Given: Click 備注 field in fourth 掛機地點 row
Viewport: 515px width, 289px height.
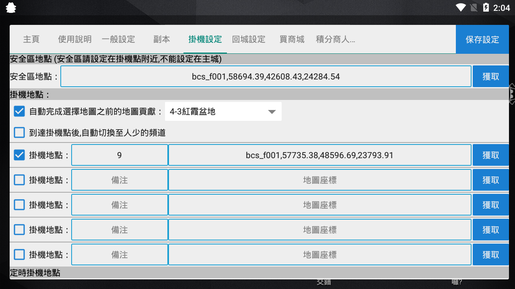Looking at the screenshot, I should [x=119, y=230].
